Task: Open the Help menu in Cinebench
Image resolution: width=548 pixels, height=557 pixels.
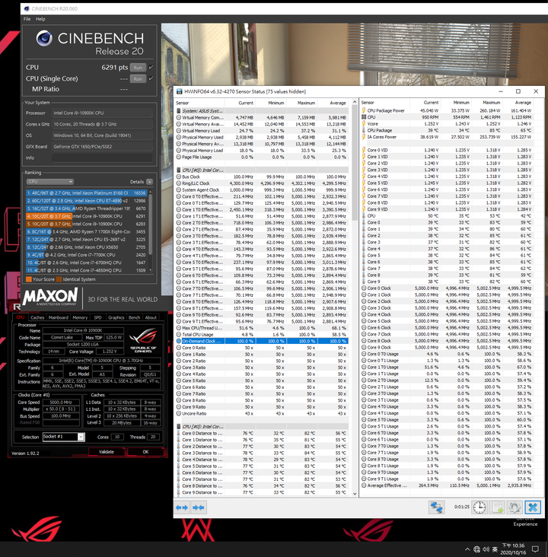Action: click(40, 19)
